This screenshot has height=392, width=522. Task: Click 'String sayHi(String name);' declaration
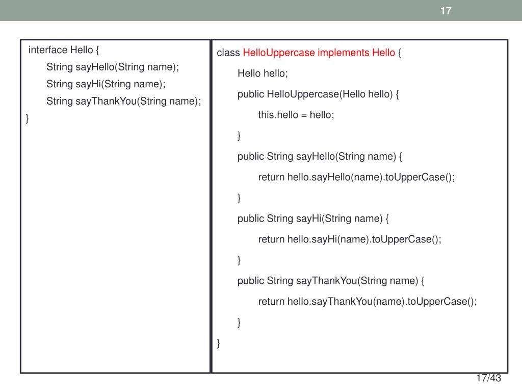(x=106, y=84)
